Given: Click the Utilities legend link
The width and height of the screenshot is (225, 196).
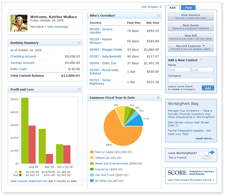Looking at the screenshot, I should tap(100, 158).
